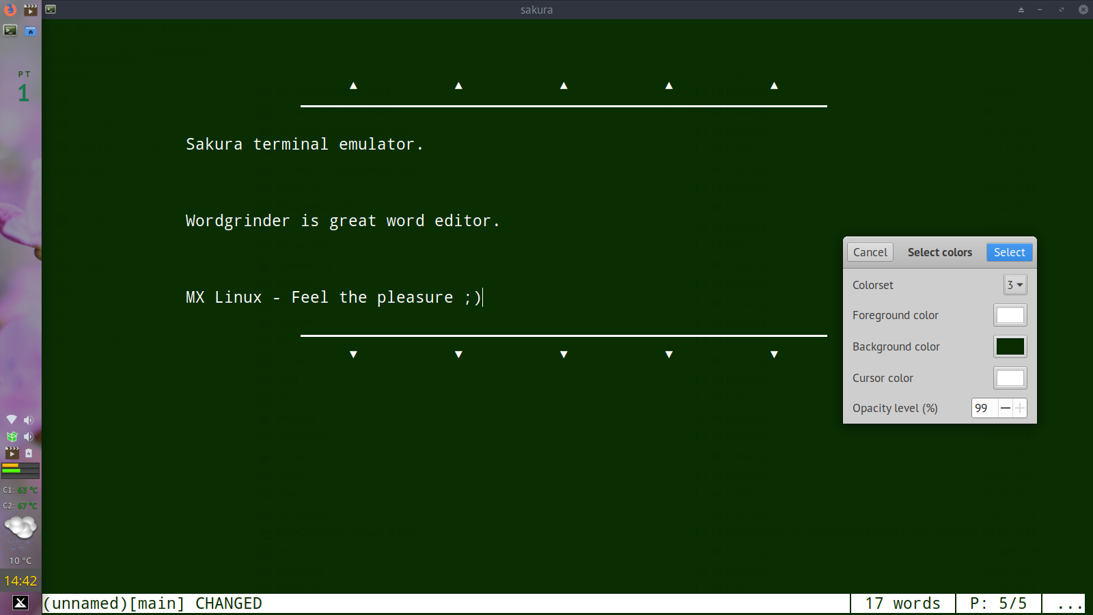This screenshot has width=1093, height=615.
Task: Increase opacity level with plus button
Action: coord(1020,408)
